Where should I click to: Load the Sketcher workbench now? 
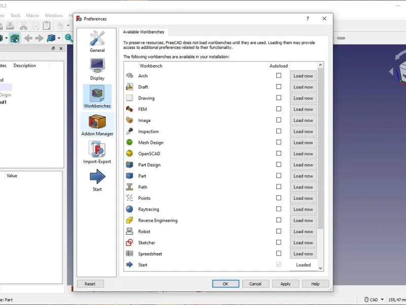(303, 243)
